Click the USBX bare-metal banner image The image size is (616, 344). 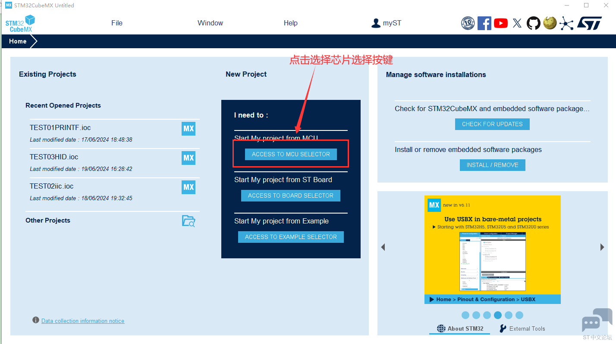pyautogui.click(x=493, y=250)
